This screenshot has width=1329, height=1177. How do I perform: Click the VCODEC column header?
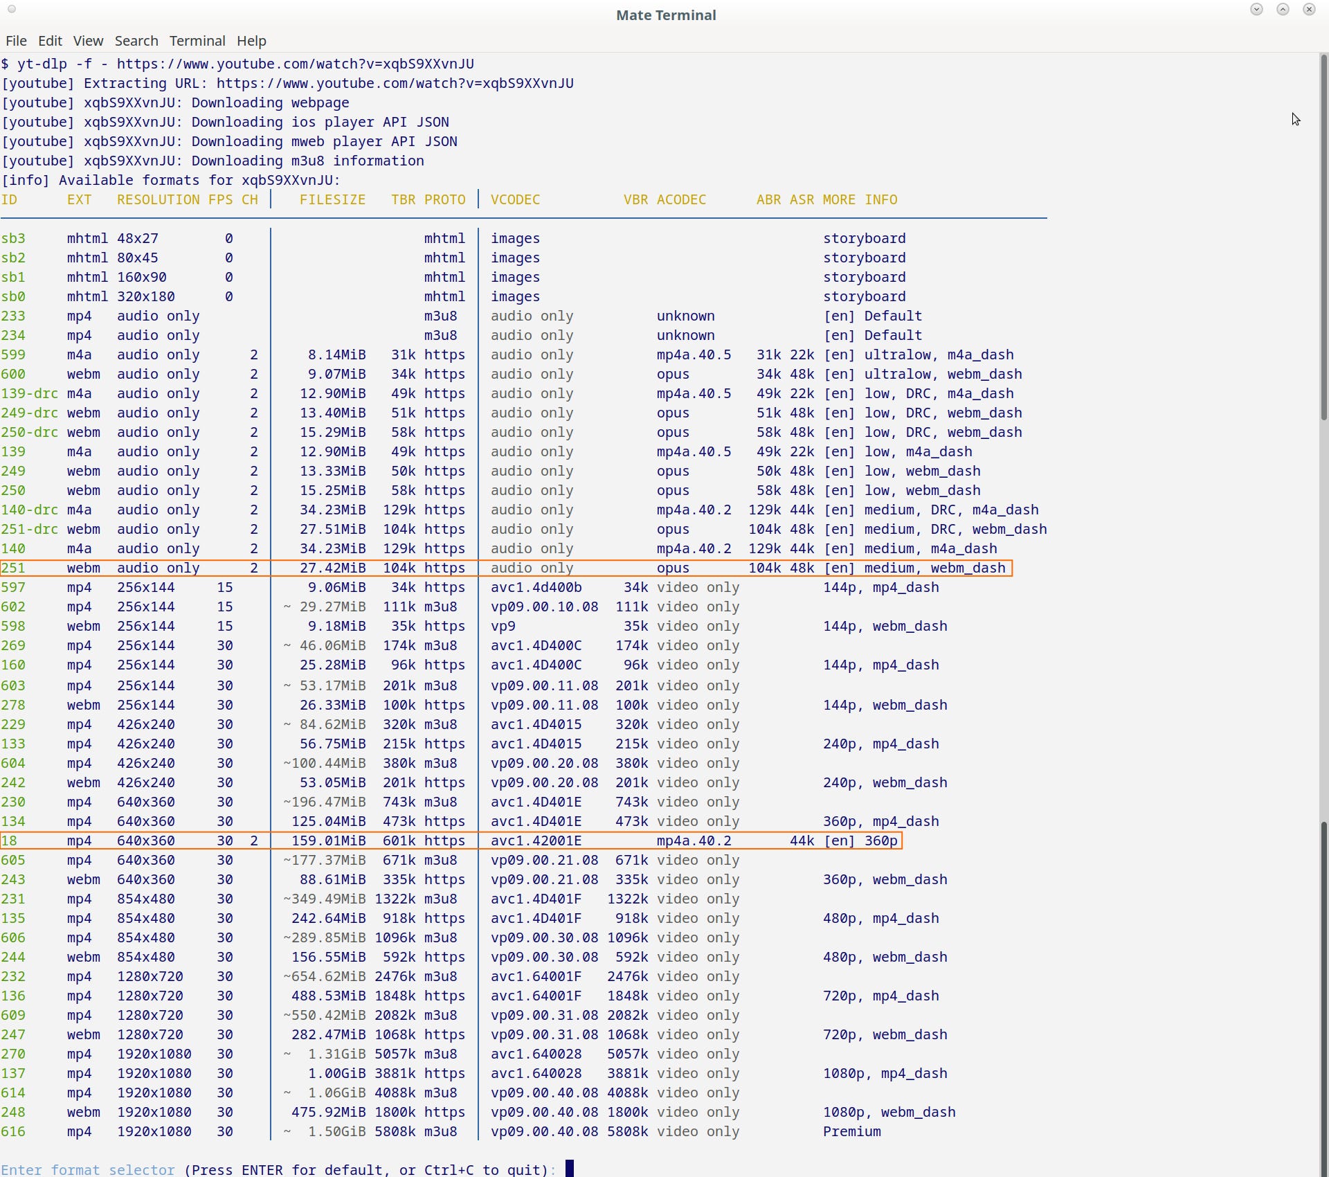click(516, 199)
